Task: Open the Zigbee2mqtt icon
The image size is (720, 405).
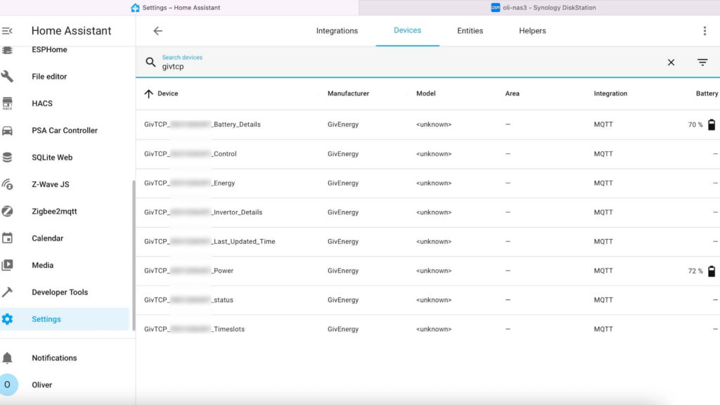Action: click(7, 211)
